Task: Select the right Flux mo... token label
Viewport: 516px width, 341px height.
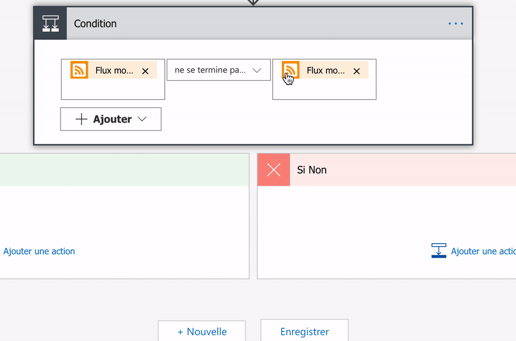Action: click(326, 71)
